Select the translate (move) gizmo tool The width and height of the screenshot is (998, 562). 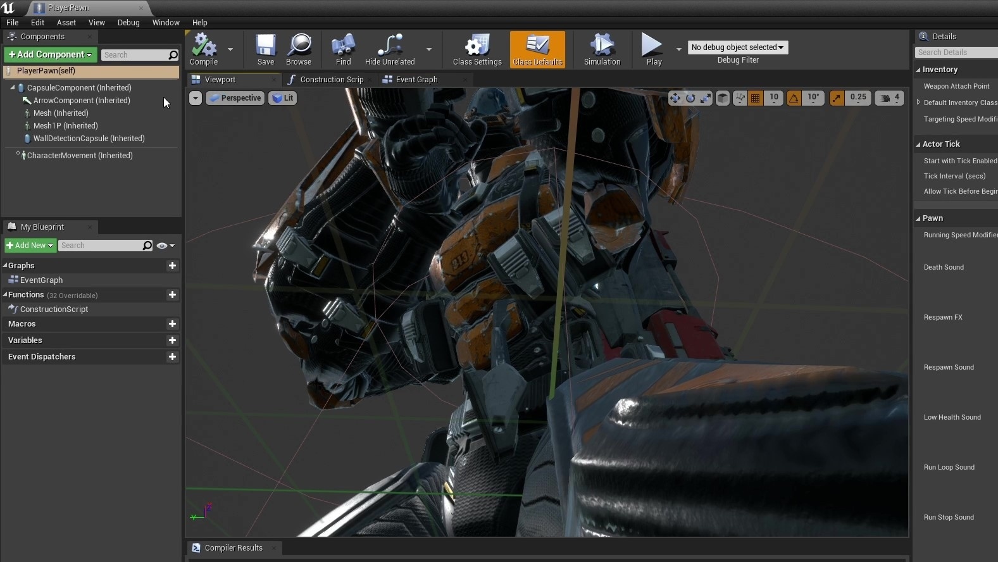tap(675, 98)
